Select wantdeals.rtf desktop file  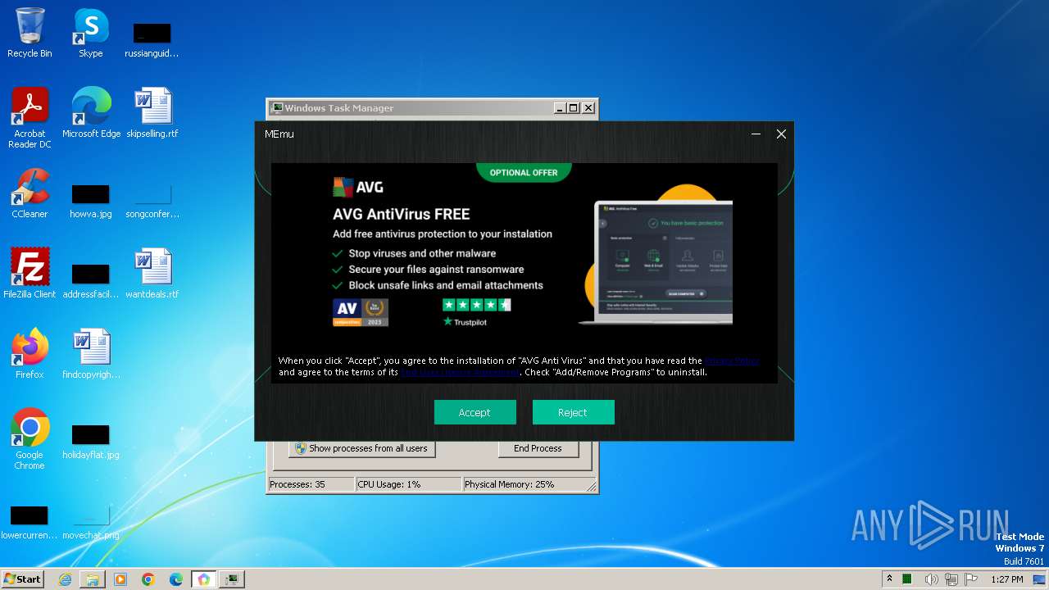click(x=152, y=273)
